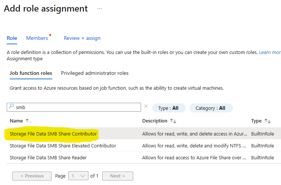Open the page number dropdown

[78, 176]
